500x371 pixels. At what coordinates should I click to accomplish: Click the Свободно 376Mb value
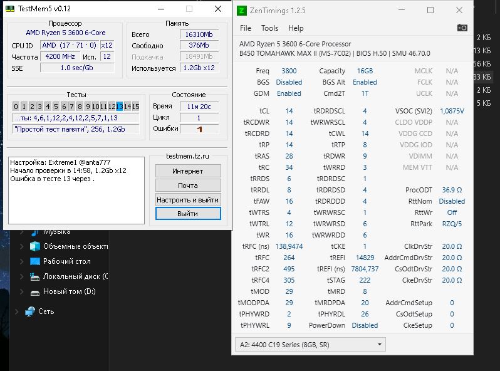pyautogui.click(x=199, y=45)
